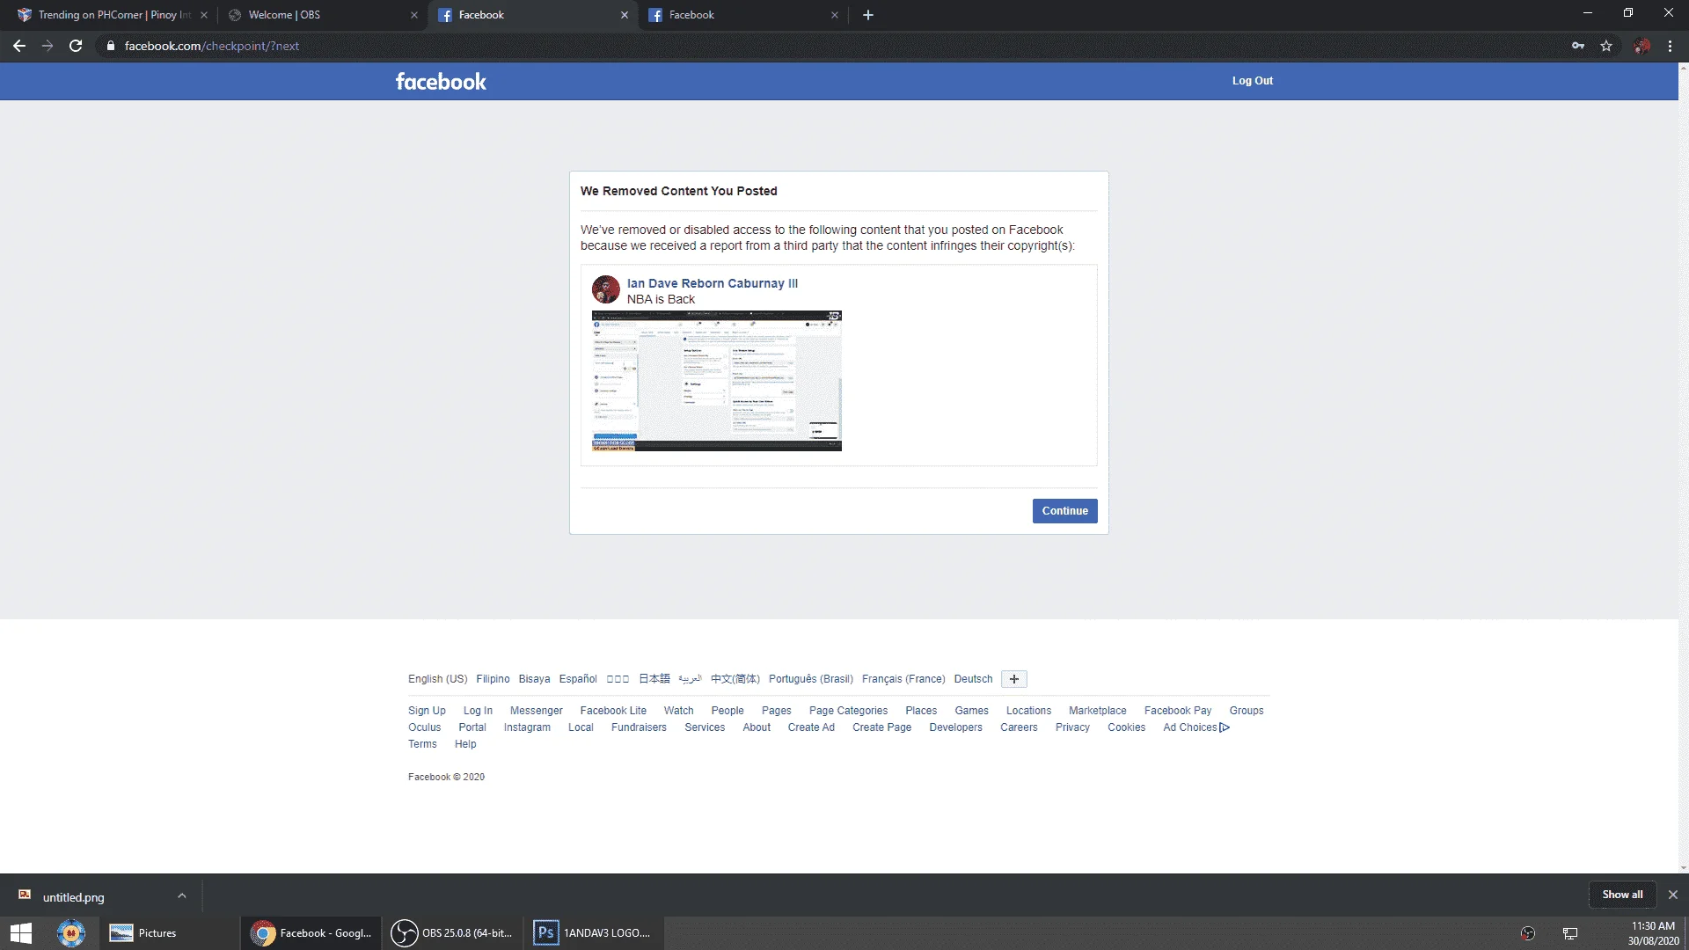Open the Windows Start menu
The height and width of the screenshot is (950, 1689).
21,933
